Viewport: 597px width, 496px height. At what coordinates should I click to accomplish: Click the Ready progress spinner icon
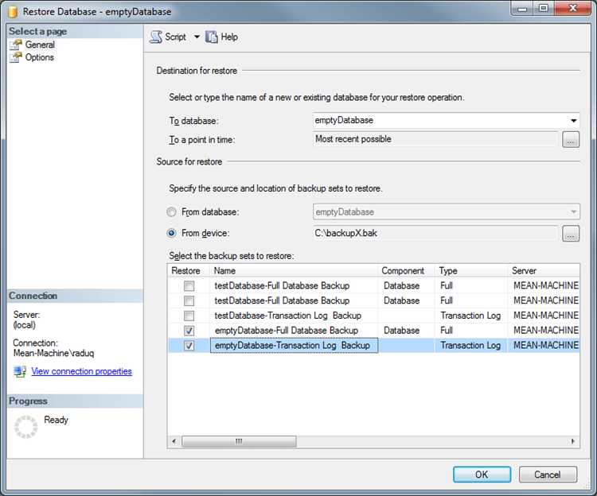pos(26,427)
